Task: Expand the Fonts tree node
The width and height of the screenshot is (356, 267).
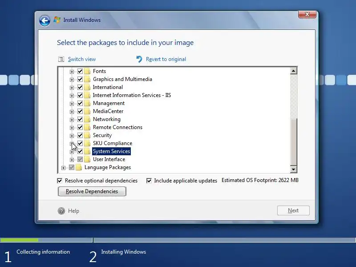Action: tap(72, 72)
